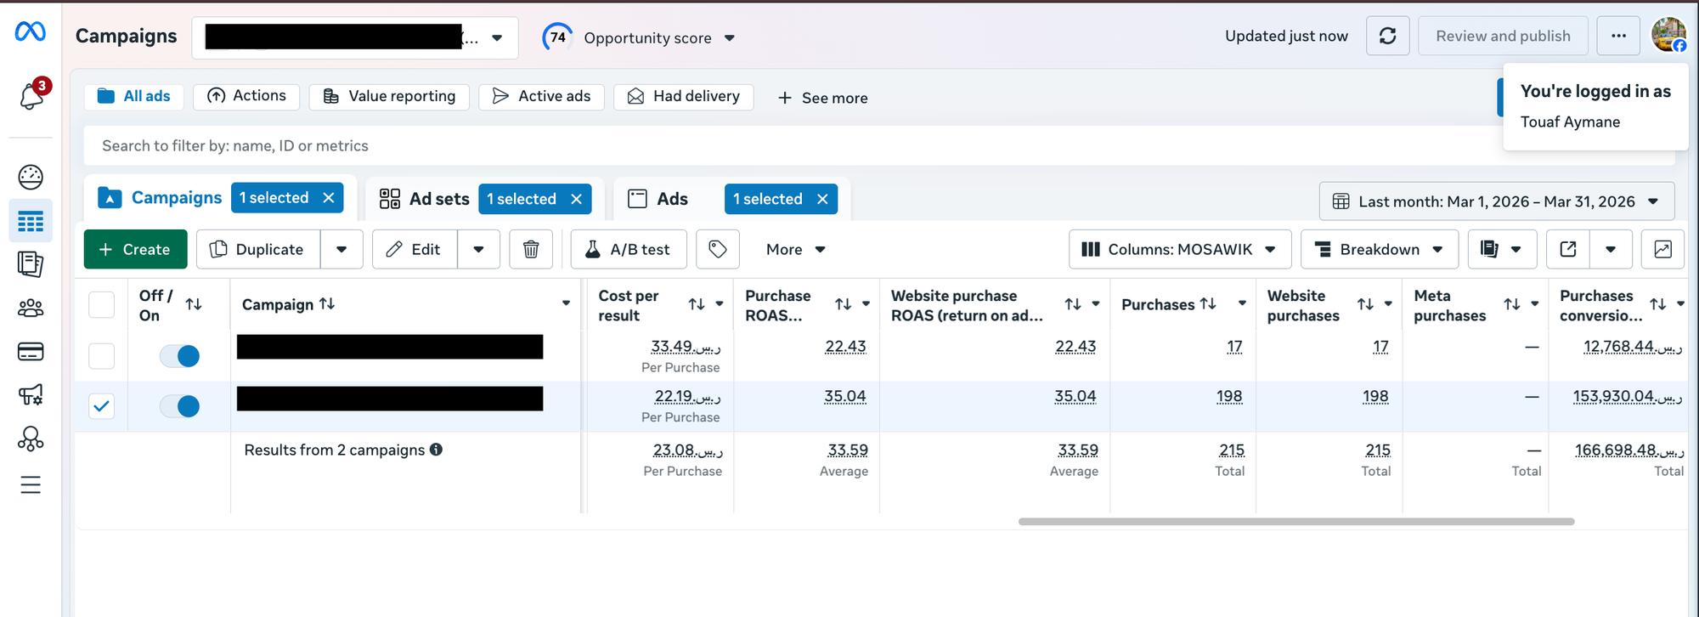This screenshot has width=1699, height=617.
Task: Delete selection with the trash icon
Action: pos(531,249)
